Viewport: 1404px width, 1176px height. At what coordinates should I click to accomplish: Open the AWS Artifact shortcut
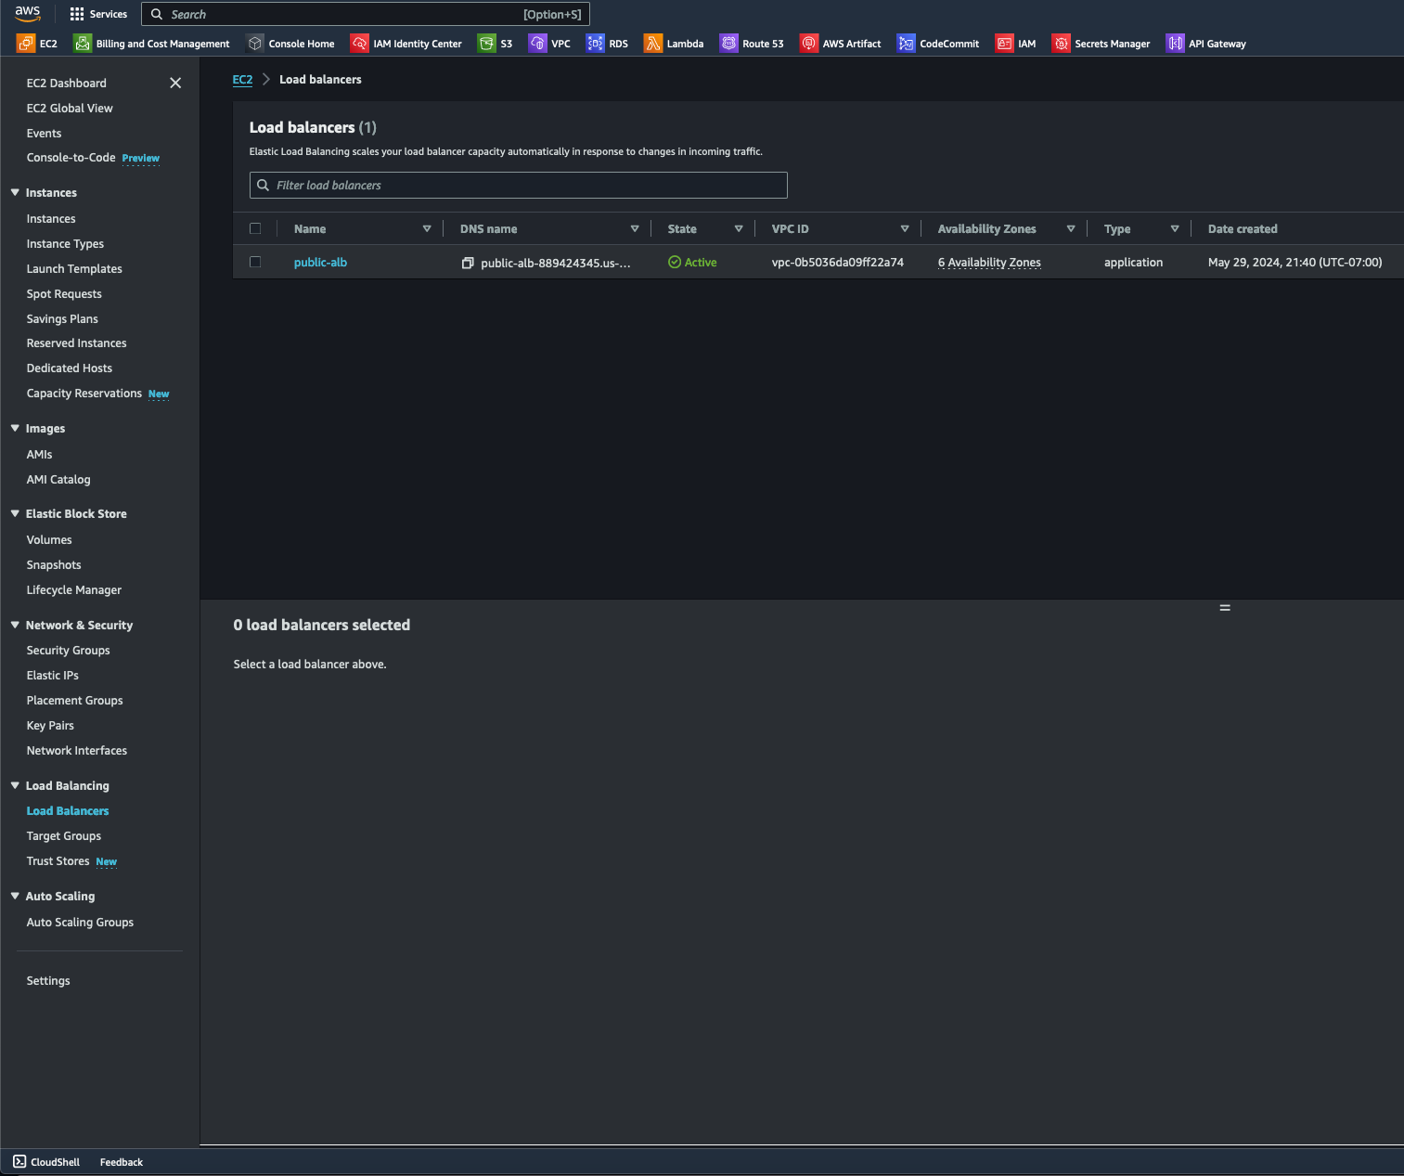[x=841, y=44]
